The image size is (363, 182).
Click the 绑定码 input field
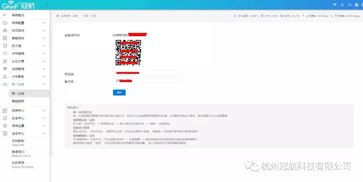click(x=147, y=73)
